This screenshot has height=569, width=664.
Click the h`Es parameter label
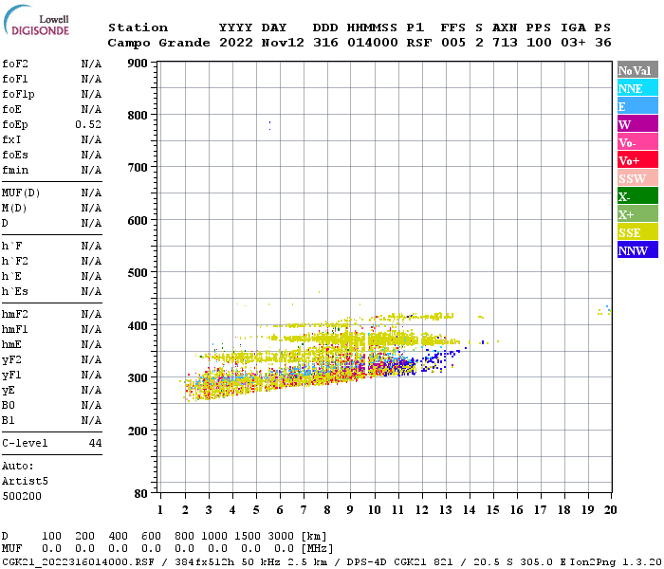(x=15, y=292)
